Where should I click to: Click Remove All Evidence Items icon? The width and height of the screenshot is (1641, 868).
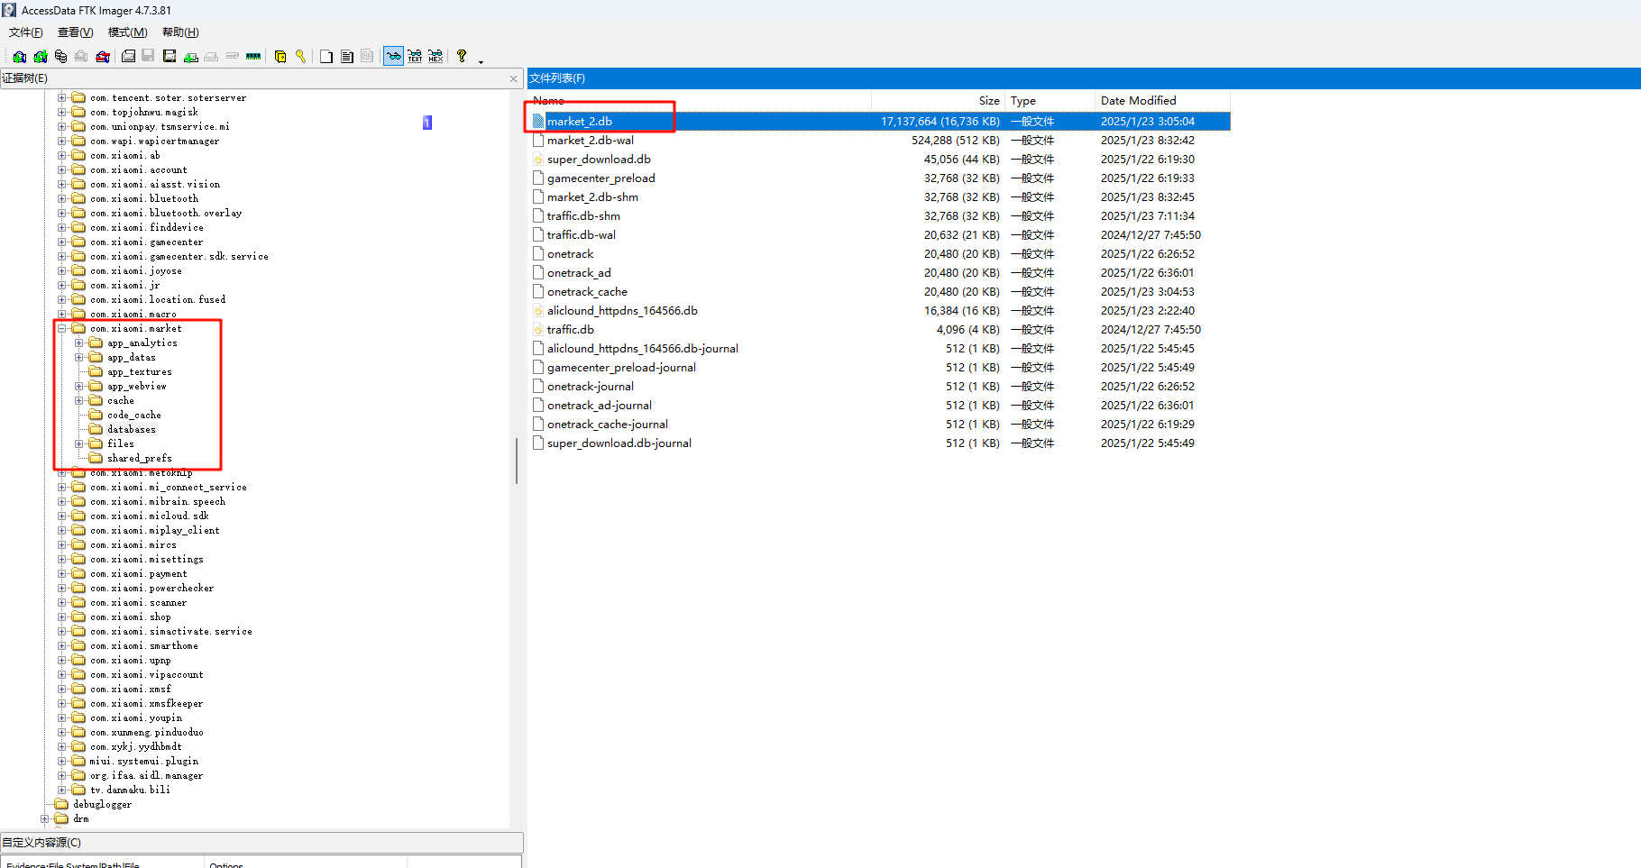(x=103, y=56)
